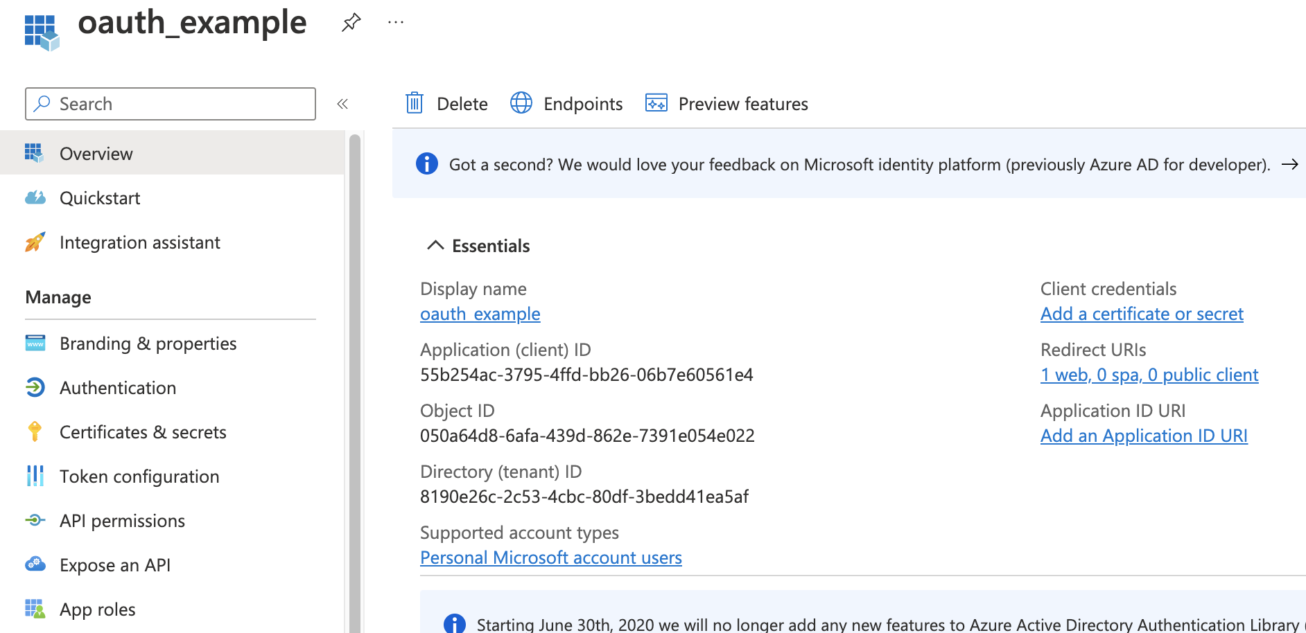Click the API permissions icon
The height and width of the screenshot is (633, 1306).
pos(35,520)
